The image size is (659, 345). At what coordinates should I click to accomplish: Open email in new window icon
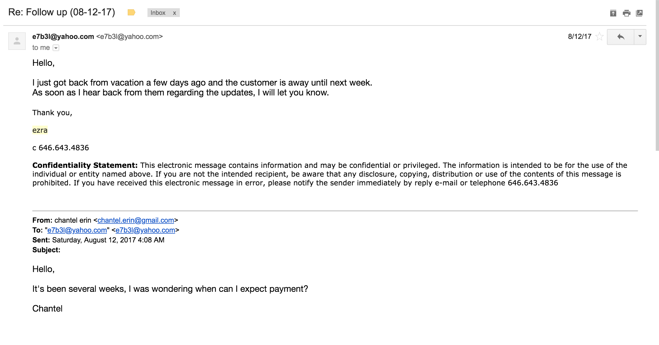(x=639, y=13)
